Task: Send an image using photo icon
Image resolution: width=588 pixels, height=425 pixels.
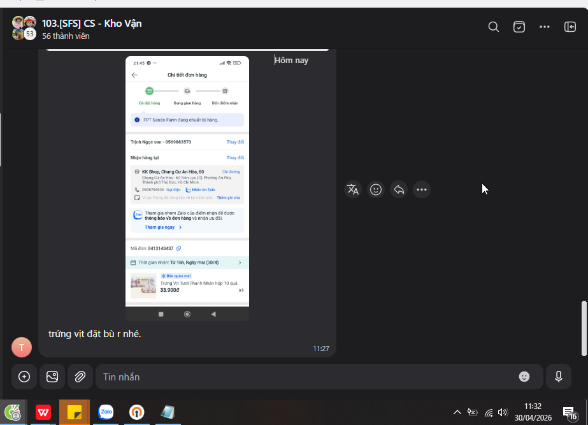Action: point(52,377)
